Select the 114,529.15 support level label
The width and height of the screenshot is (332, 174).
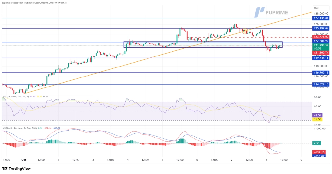tap(321, 84)
